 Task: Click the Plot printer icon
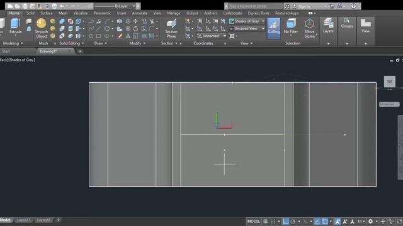pos(54,6)
